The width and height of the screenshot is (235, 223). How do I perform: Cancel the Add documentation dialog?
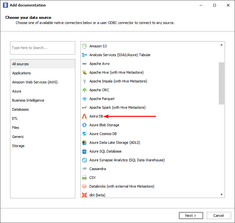[218, 216]
